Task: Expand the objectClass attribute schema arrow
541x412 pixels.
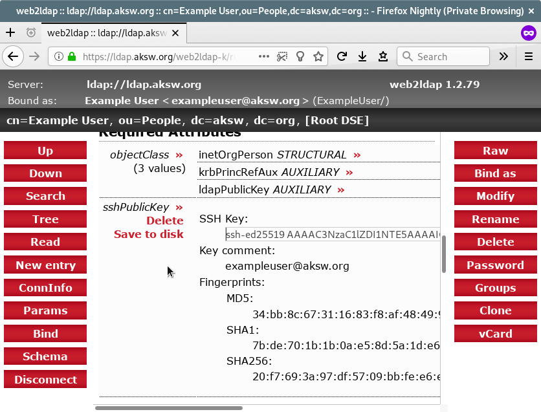Action: pyautogui.click(x=179, y=155)
